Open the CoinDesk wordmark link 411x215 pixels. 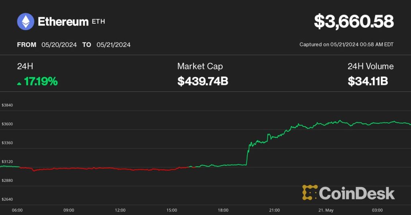pyautogui.click(x=357, y=193)
